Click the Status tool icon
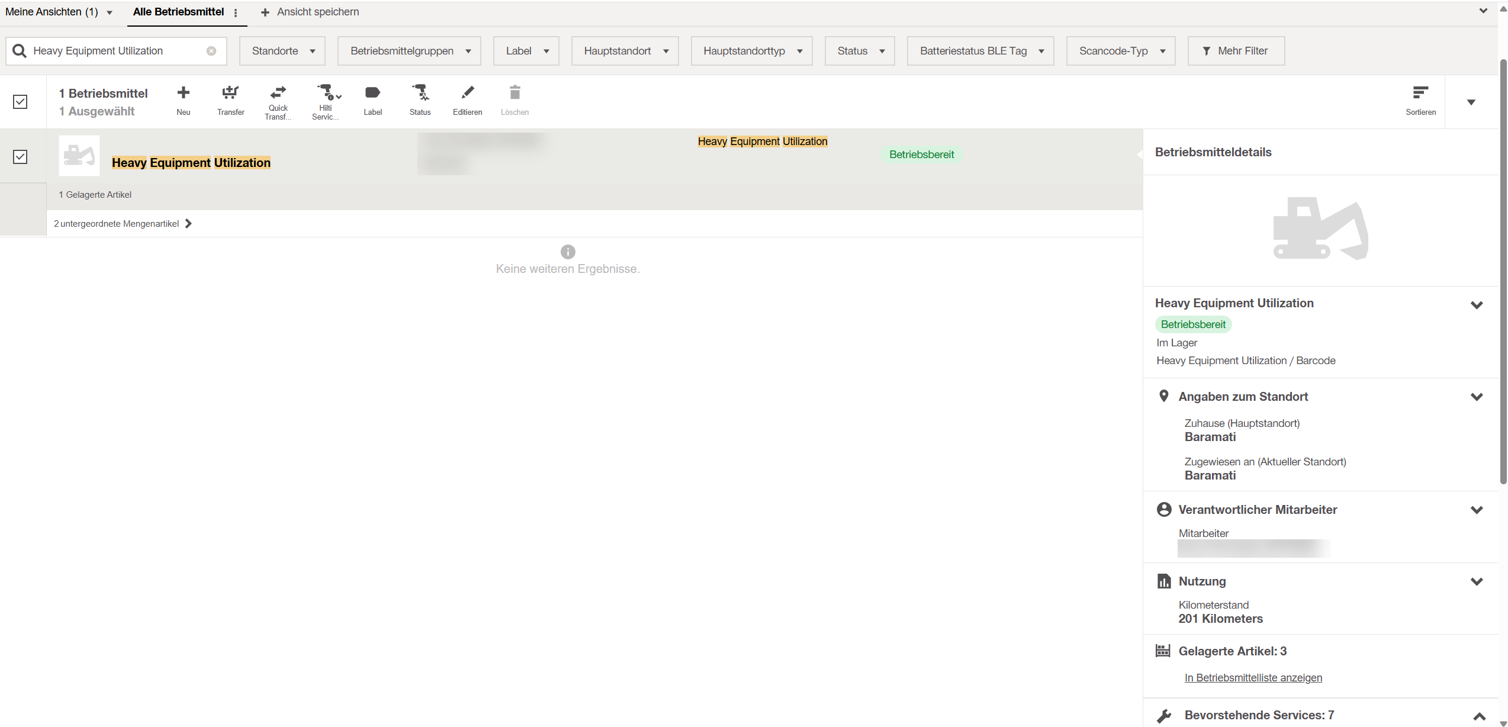 click(x=420, y=93)
